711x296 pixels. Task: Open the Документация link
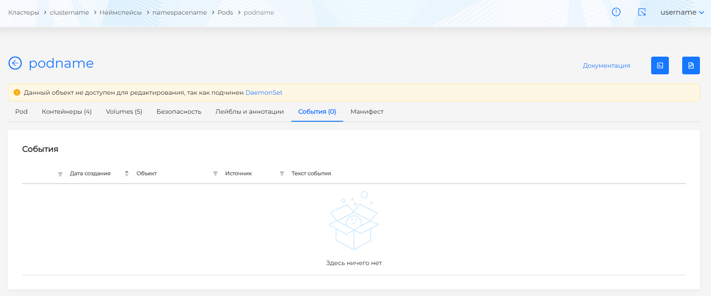(x=606, y=65)
